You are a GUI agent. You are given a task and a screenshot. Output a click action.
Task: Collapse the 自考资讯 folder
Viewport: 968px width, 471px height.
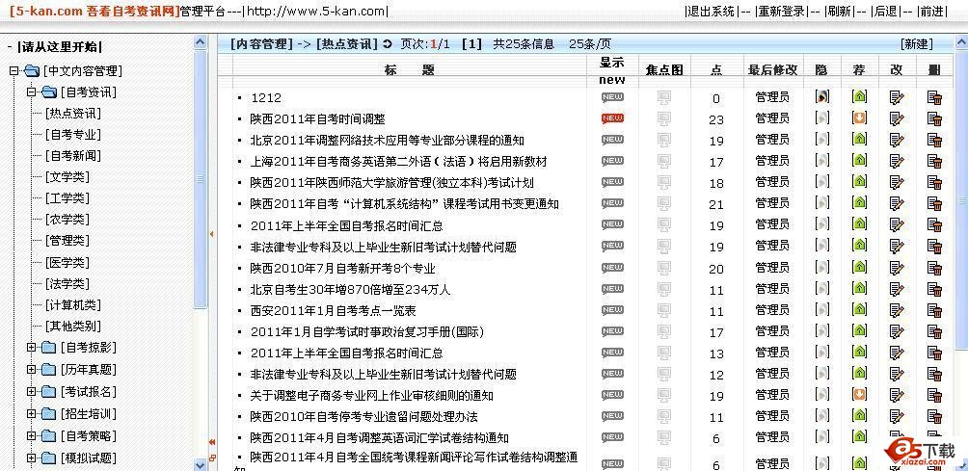point(31,92)
